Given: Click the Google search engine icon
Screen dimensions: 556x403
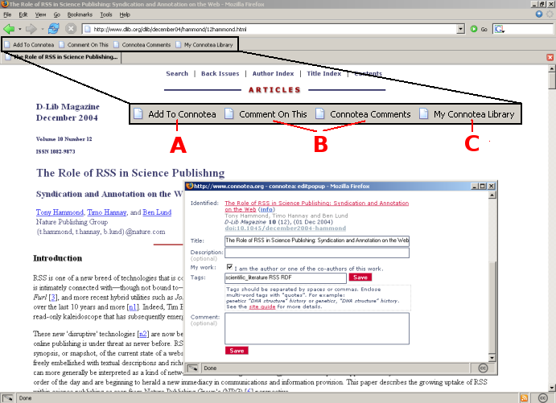Looking at the screenshot, I should (x=499, y=29).
